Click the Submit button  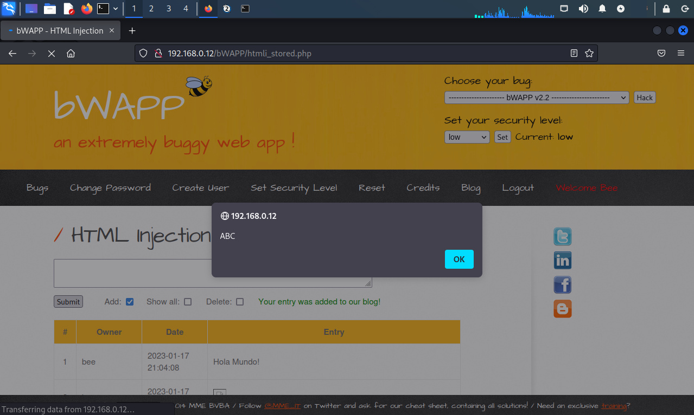point(68,302)
